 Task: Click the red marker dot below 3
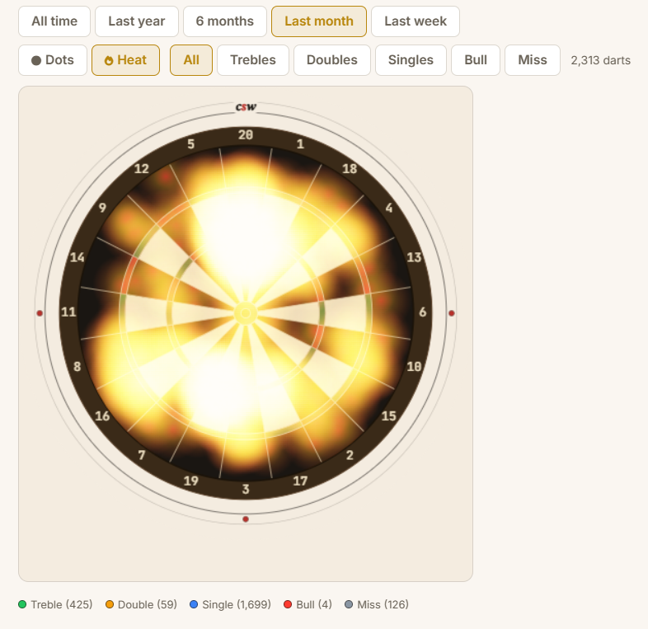[x=246, y=519]
